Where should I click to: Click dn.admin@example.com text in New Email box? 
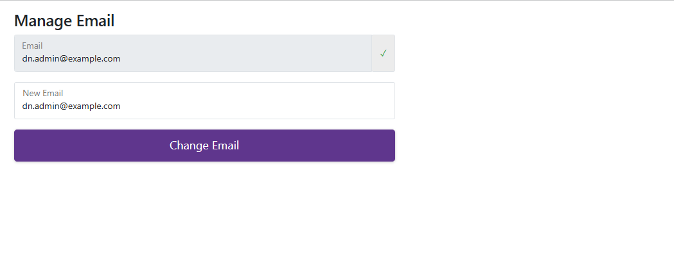71,106
